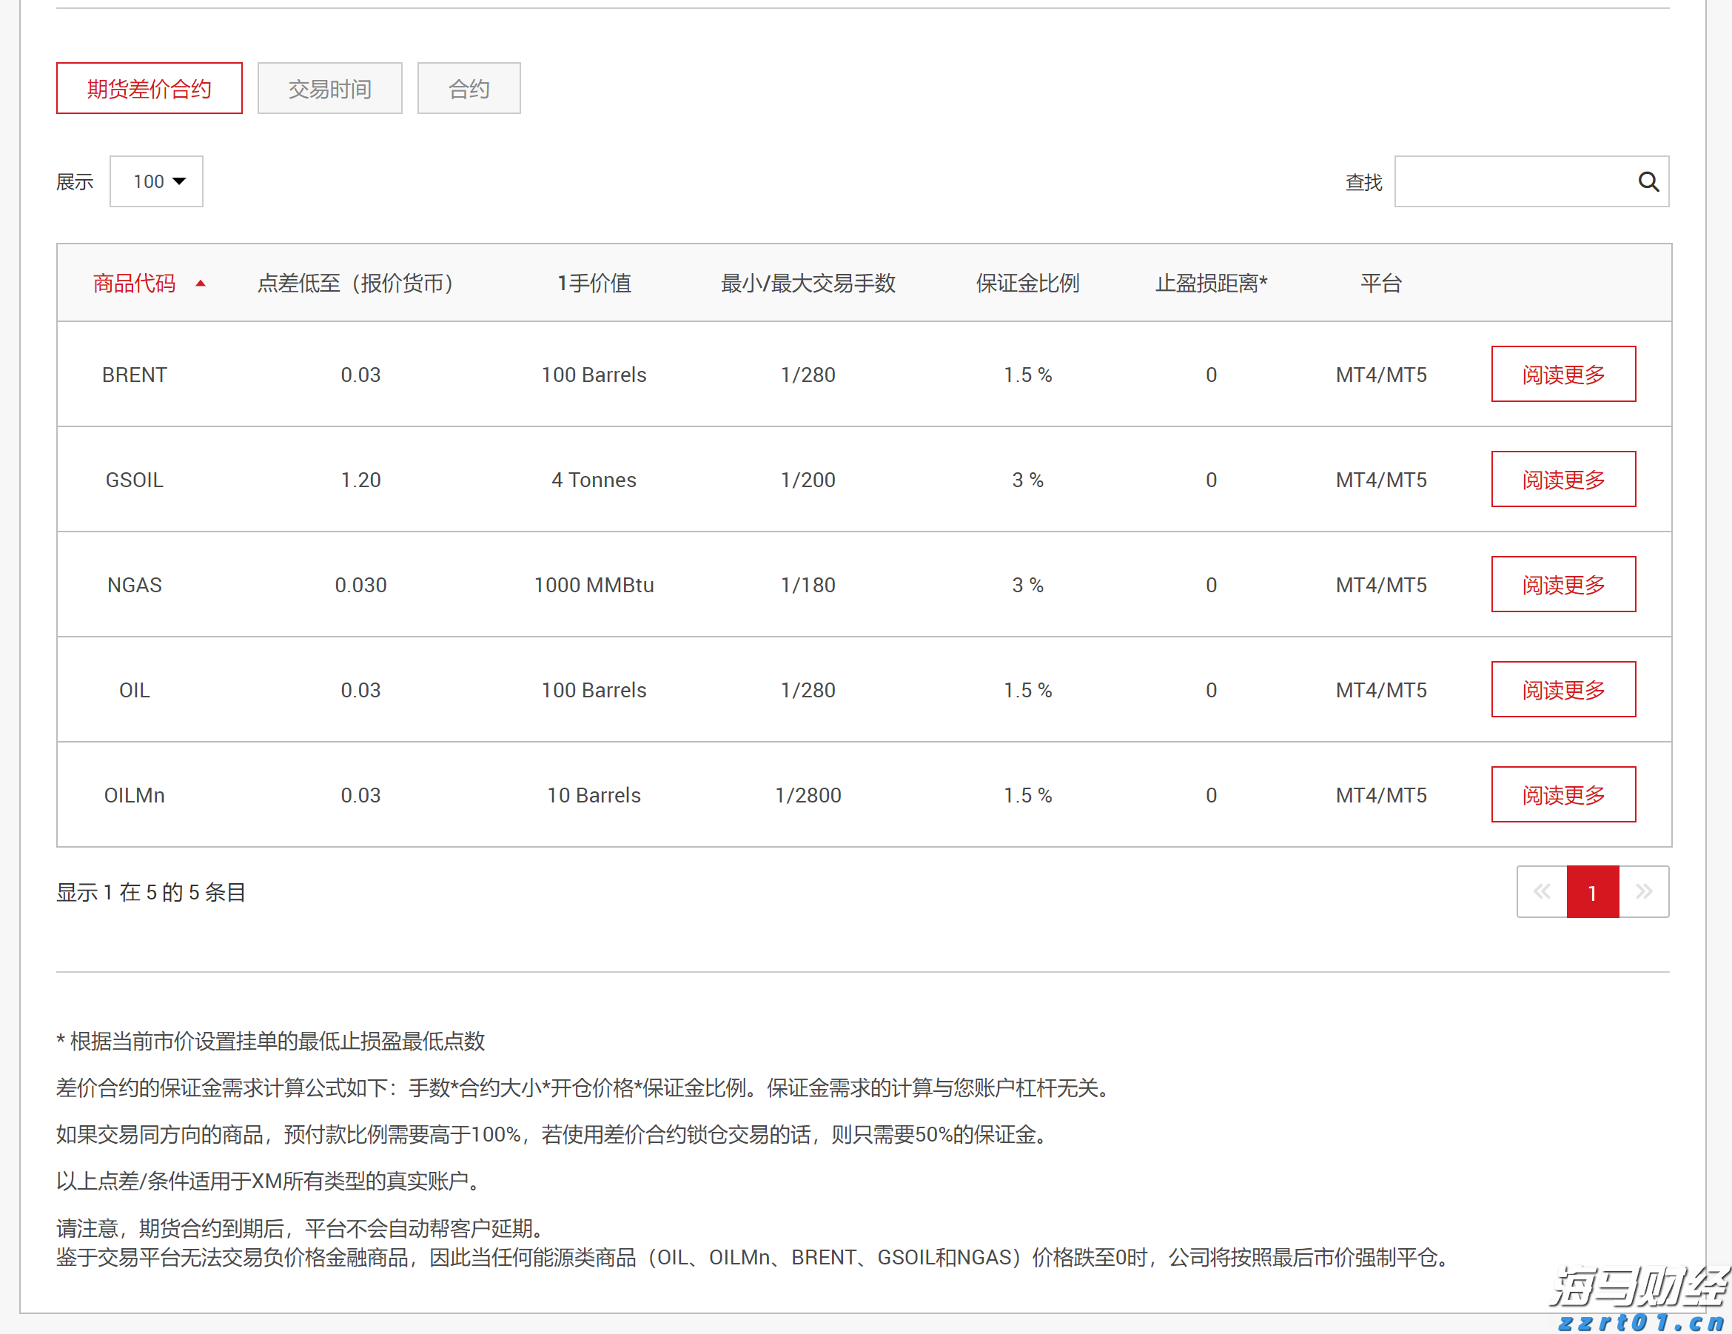Select page 1 in pagination

1592,891
